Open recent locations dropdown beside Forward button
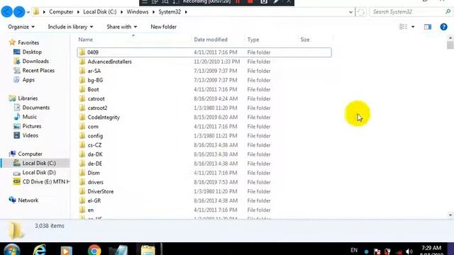 [x=28, y=12]
